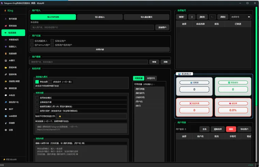Open 批量加群 door sidebar icon
This screenshot has height=167, width=259.
6,54
